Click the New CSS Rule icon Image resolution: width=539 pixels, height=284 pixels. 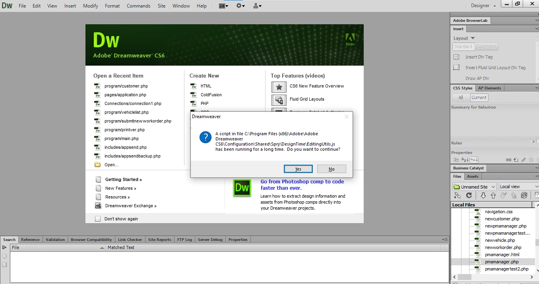point(516,160)
